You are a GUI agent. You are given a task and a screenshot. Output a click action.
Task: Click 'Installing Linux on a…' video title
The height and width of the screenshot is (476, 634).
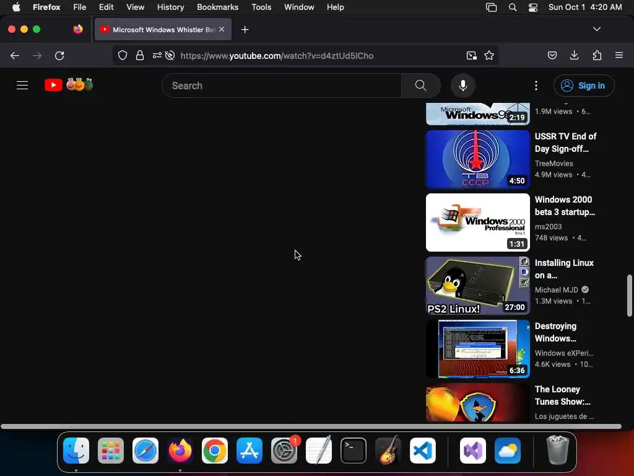tap(564, 269)
